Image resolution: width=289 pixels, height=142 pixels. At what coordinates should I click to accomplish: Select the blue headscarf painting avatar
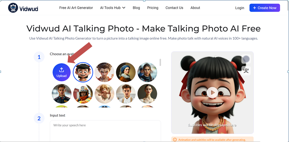pos(126,72)
